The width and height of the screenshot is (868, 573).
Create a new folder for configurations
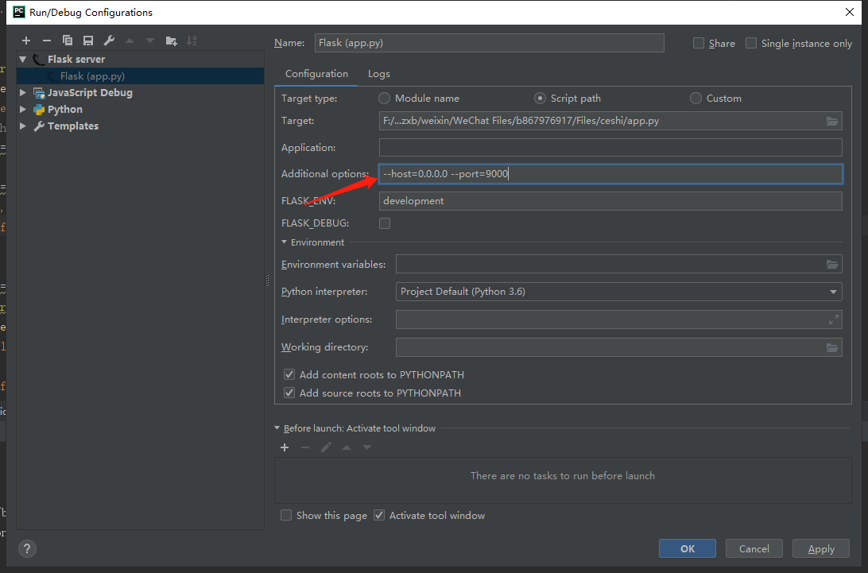coord(171,41)
